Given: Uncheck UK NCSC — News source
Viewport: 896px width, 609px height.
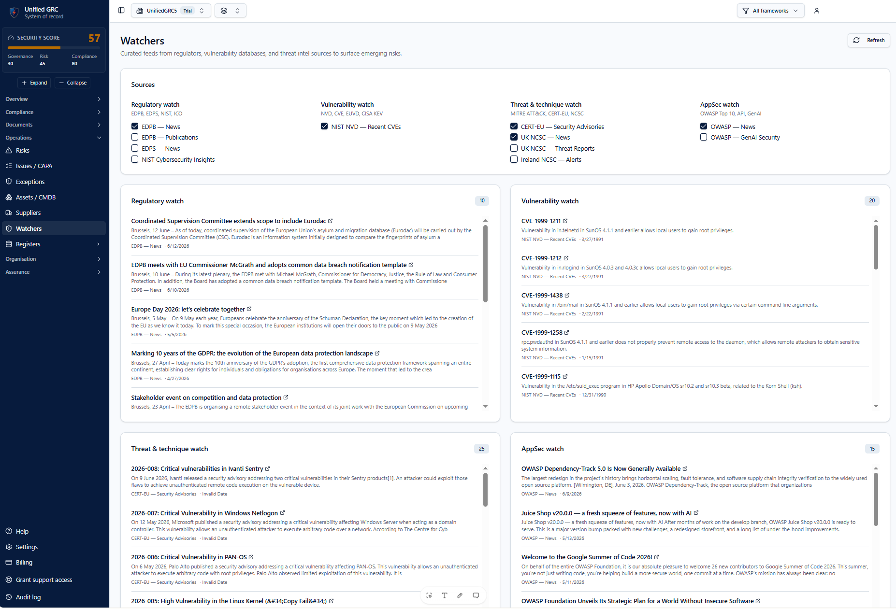Looking at the screenshot, I should click(x=514, y=137).
